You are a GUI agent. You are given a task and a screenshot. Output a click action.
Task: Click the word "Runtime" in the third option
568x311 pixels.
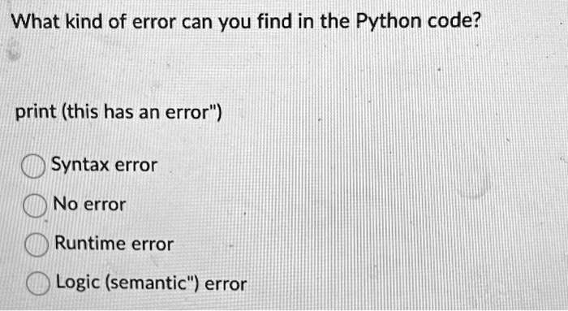click(x=89, y=243)
